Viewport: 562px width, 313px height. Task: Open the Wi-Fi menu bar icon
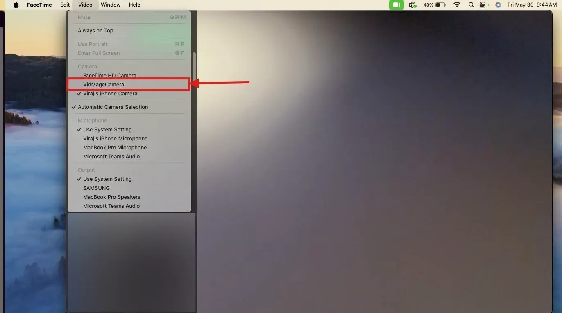coord(457,5)
